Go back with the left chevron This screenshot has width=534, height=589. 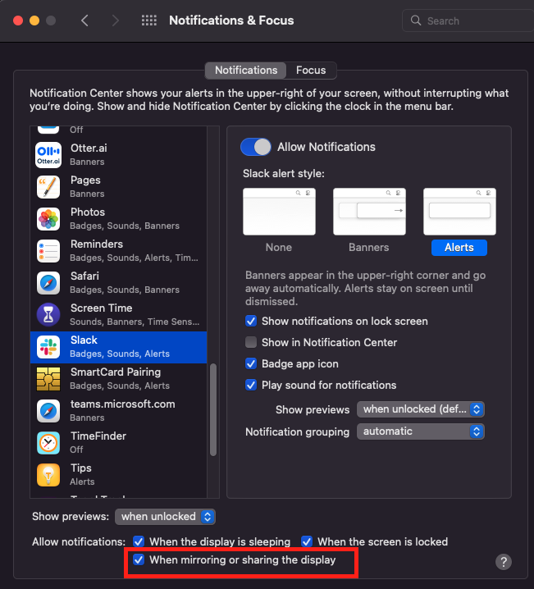pos(84,21)
